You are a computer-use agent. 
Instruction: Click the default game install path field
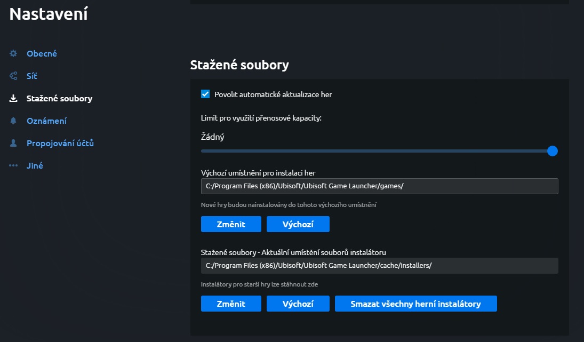[379, 186]
